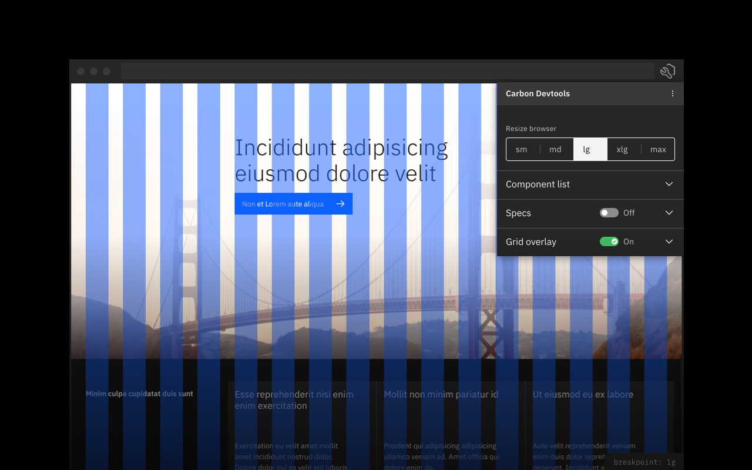Switch breakpoint to md

555,149
